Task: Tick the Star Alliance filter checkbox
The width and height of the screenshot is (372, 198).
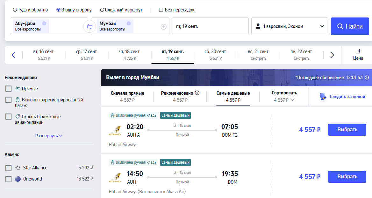Action: (x=9, y=168)
